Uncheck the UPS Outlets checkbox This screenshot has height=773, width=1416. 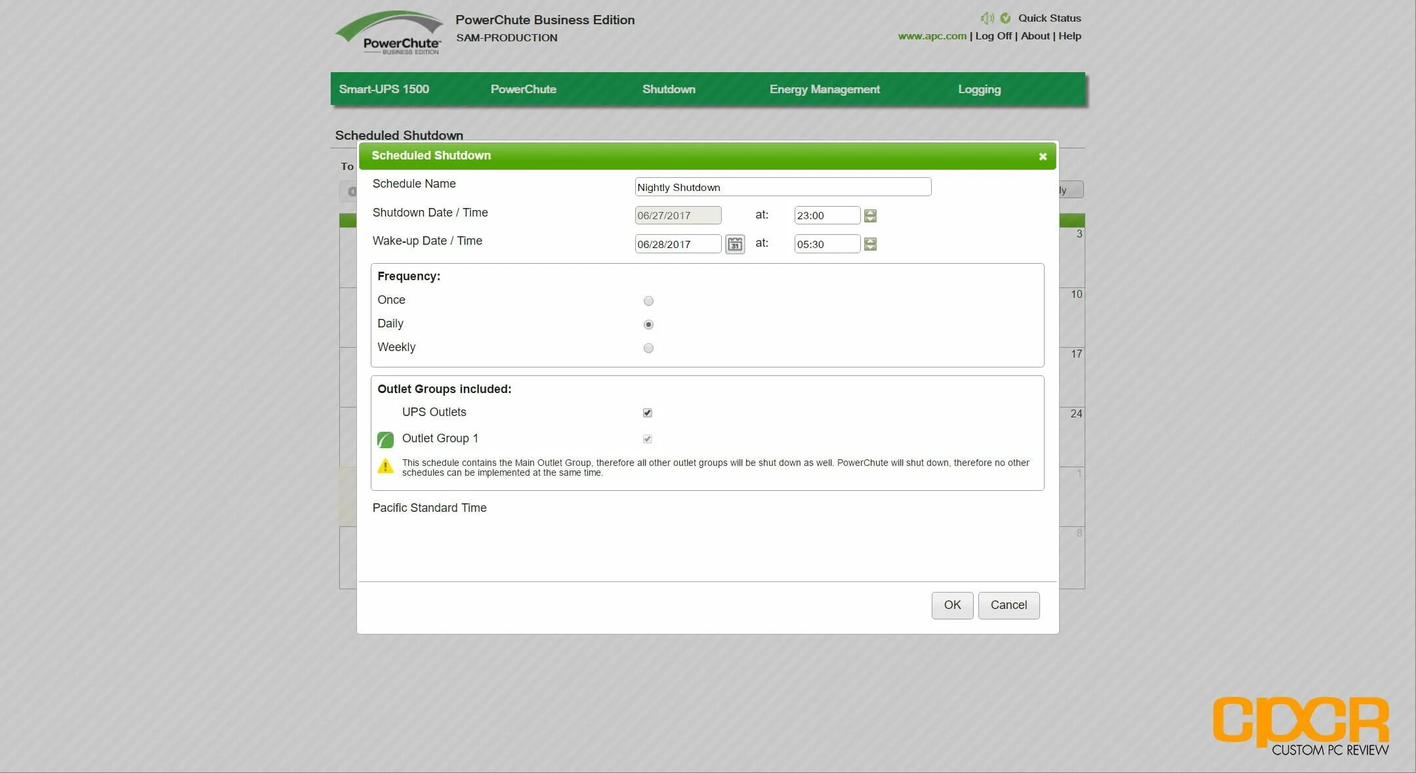[x=647, y=413]
